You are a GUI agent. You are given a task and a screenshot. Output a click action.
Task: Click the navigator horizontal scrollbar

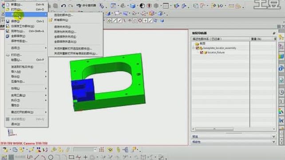click(214, 129)
